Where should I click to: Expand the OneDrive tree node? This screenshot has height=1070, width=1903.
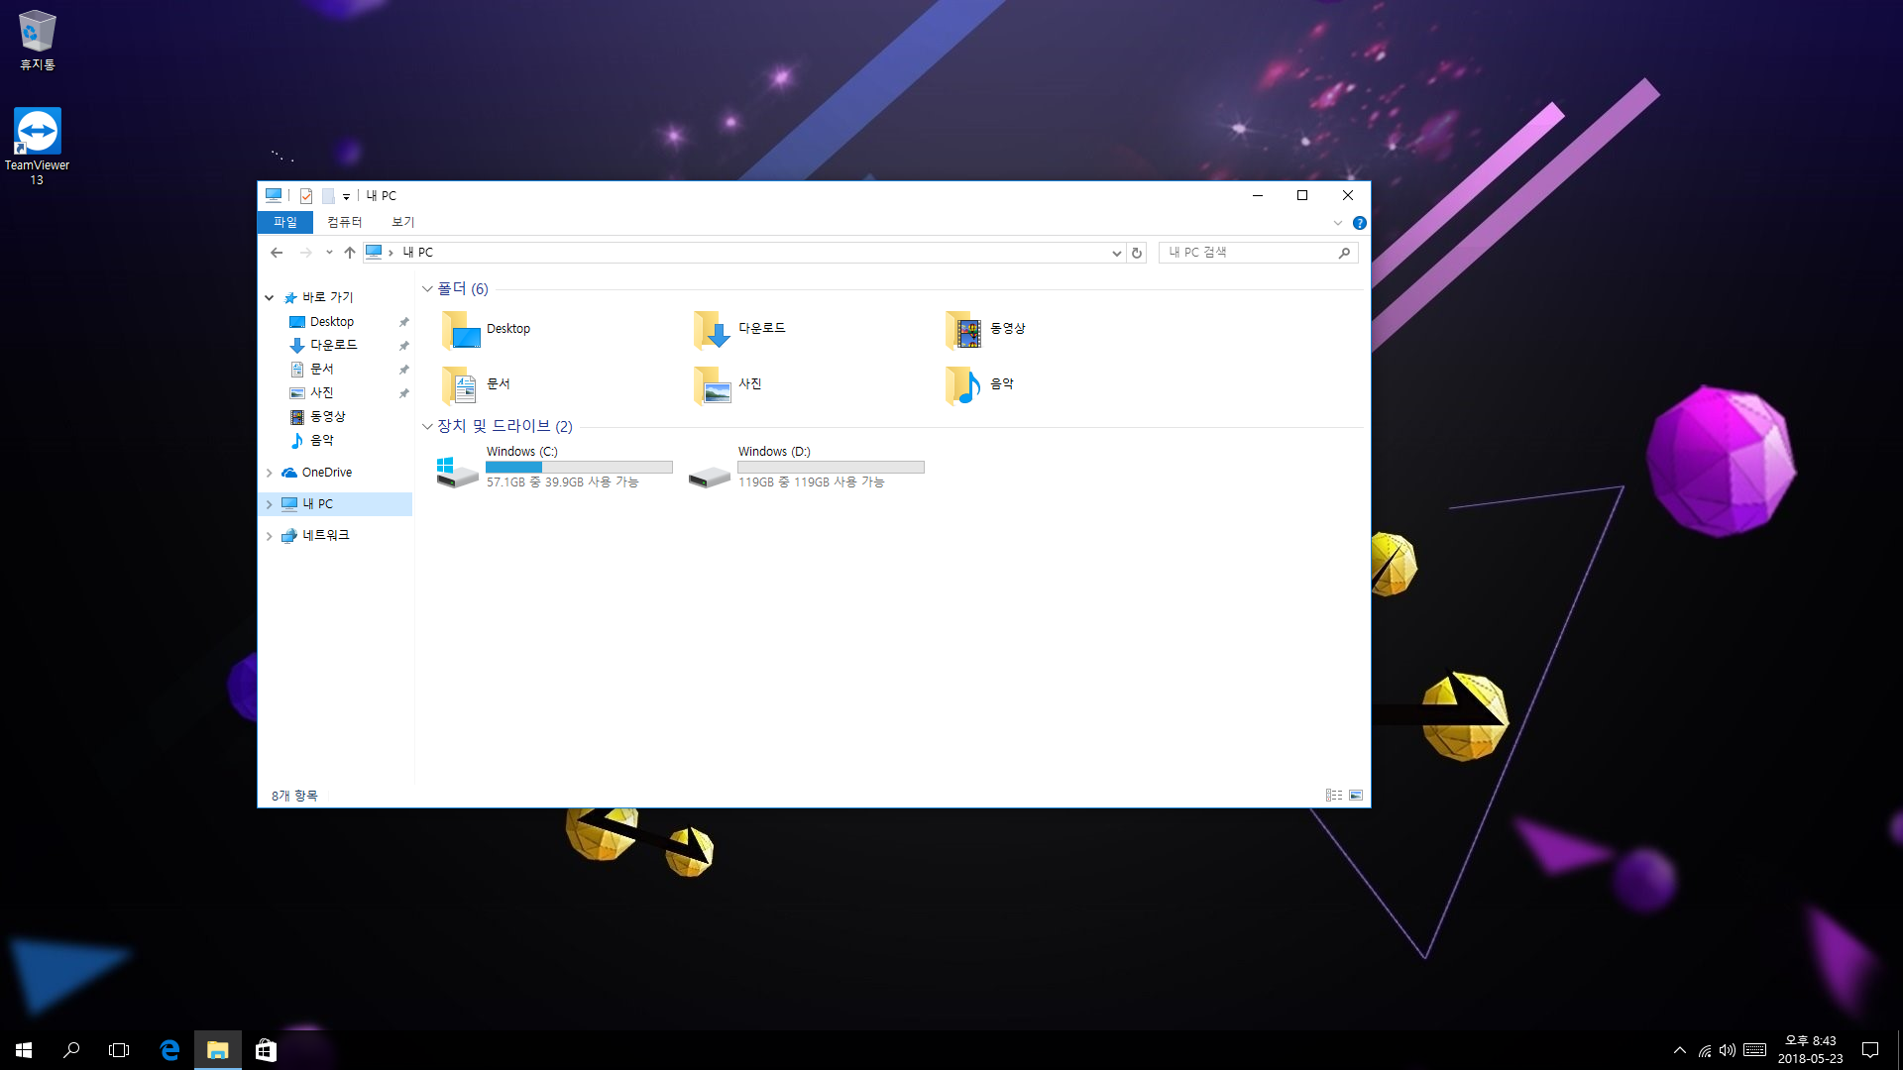[269, 473]
